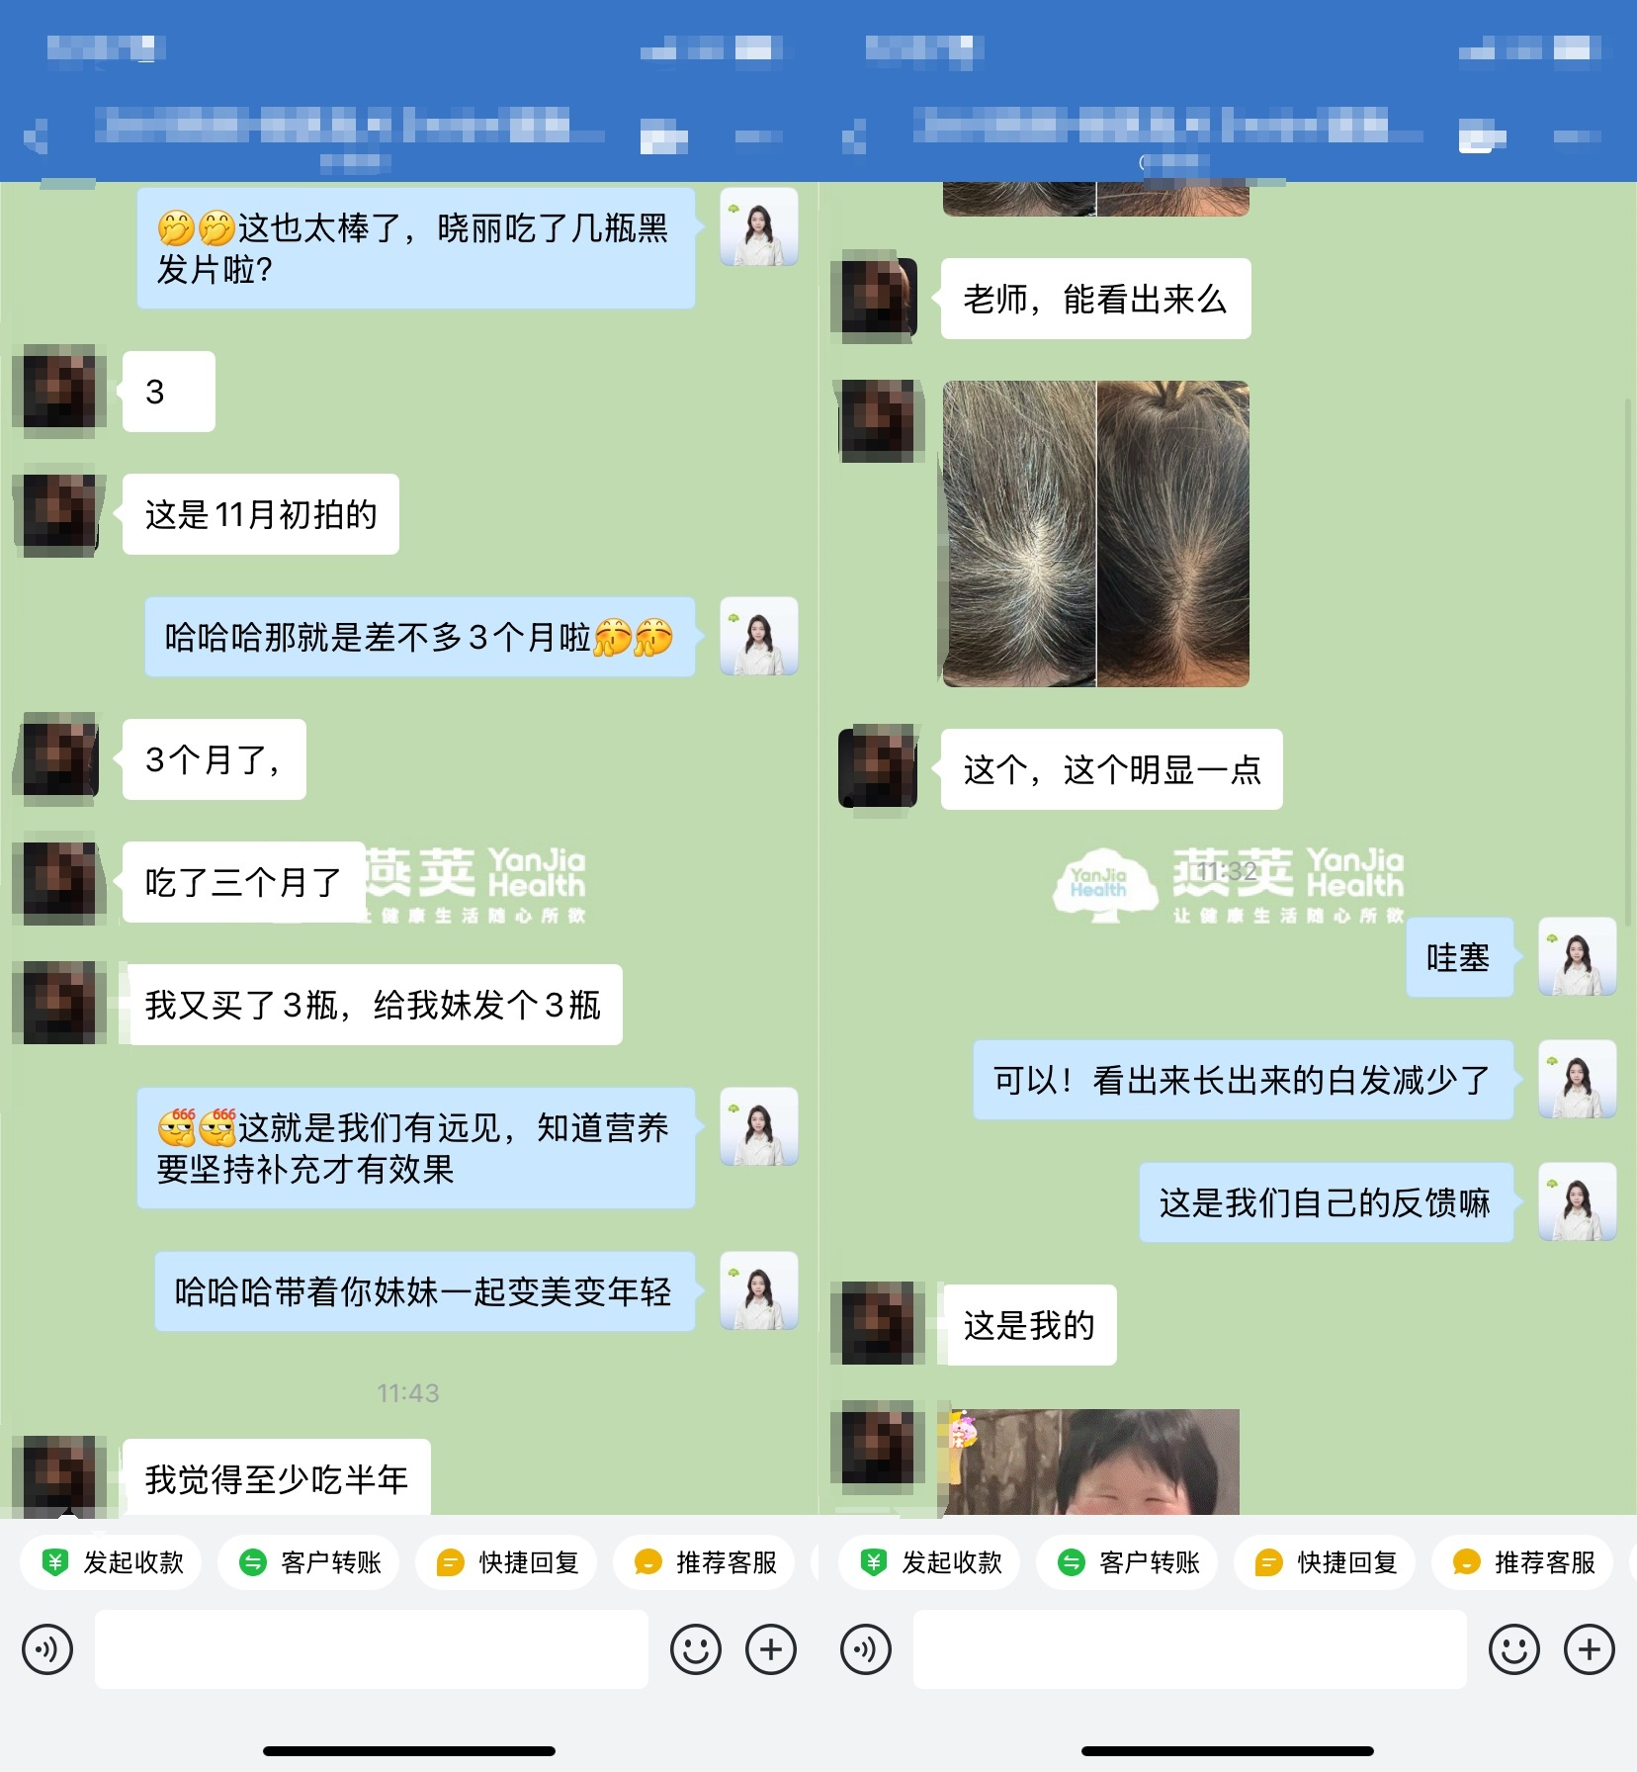Viewport: 1637px width, 1772px height.
Task: Tap voice input icon in right chat
Action: tap(866, 1649)
